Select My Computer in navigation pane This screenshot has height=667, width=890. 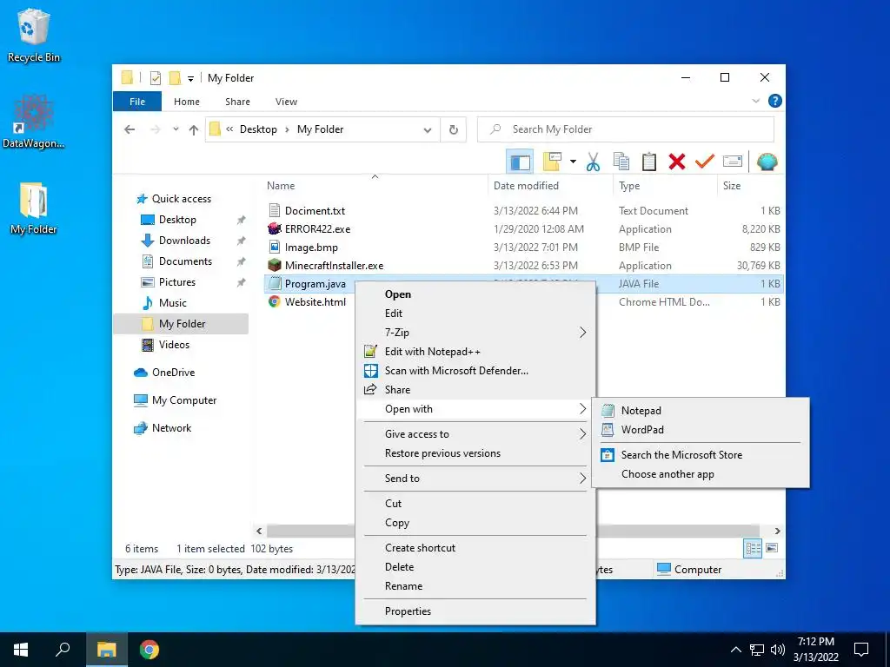click(x=184, y=400)
